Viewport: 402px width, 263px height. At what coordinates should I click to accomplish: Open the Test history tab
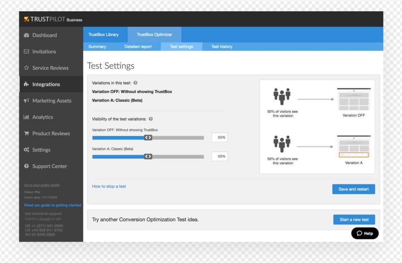(222, 47)
